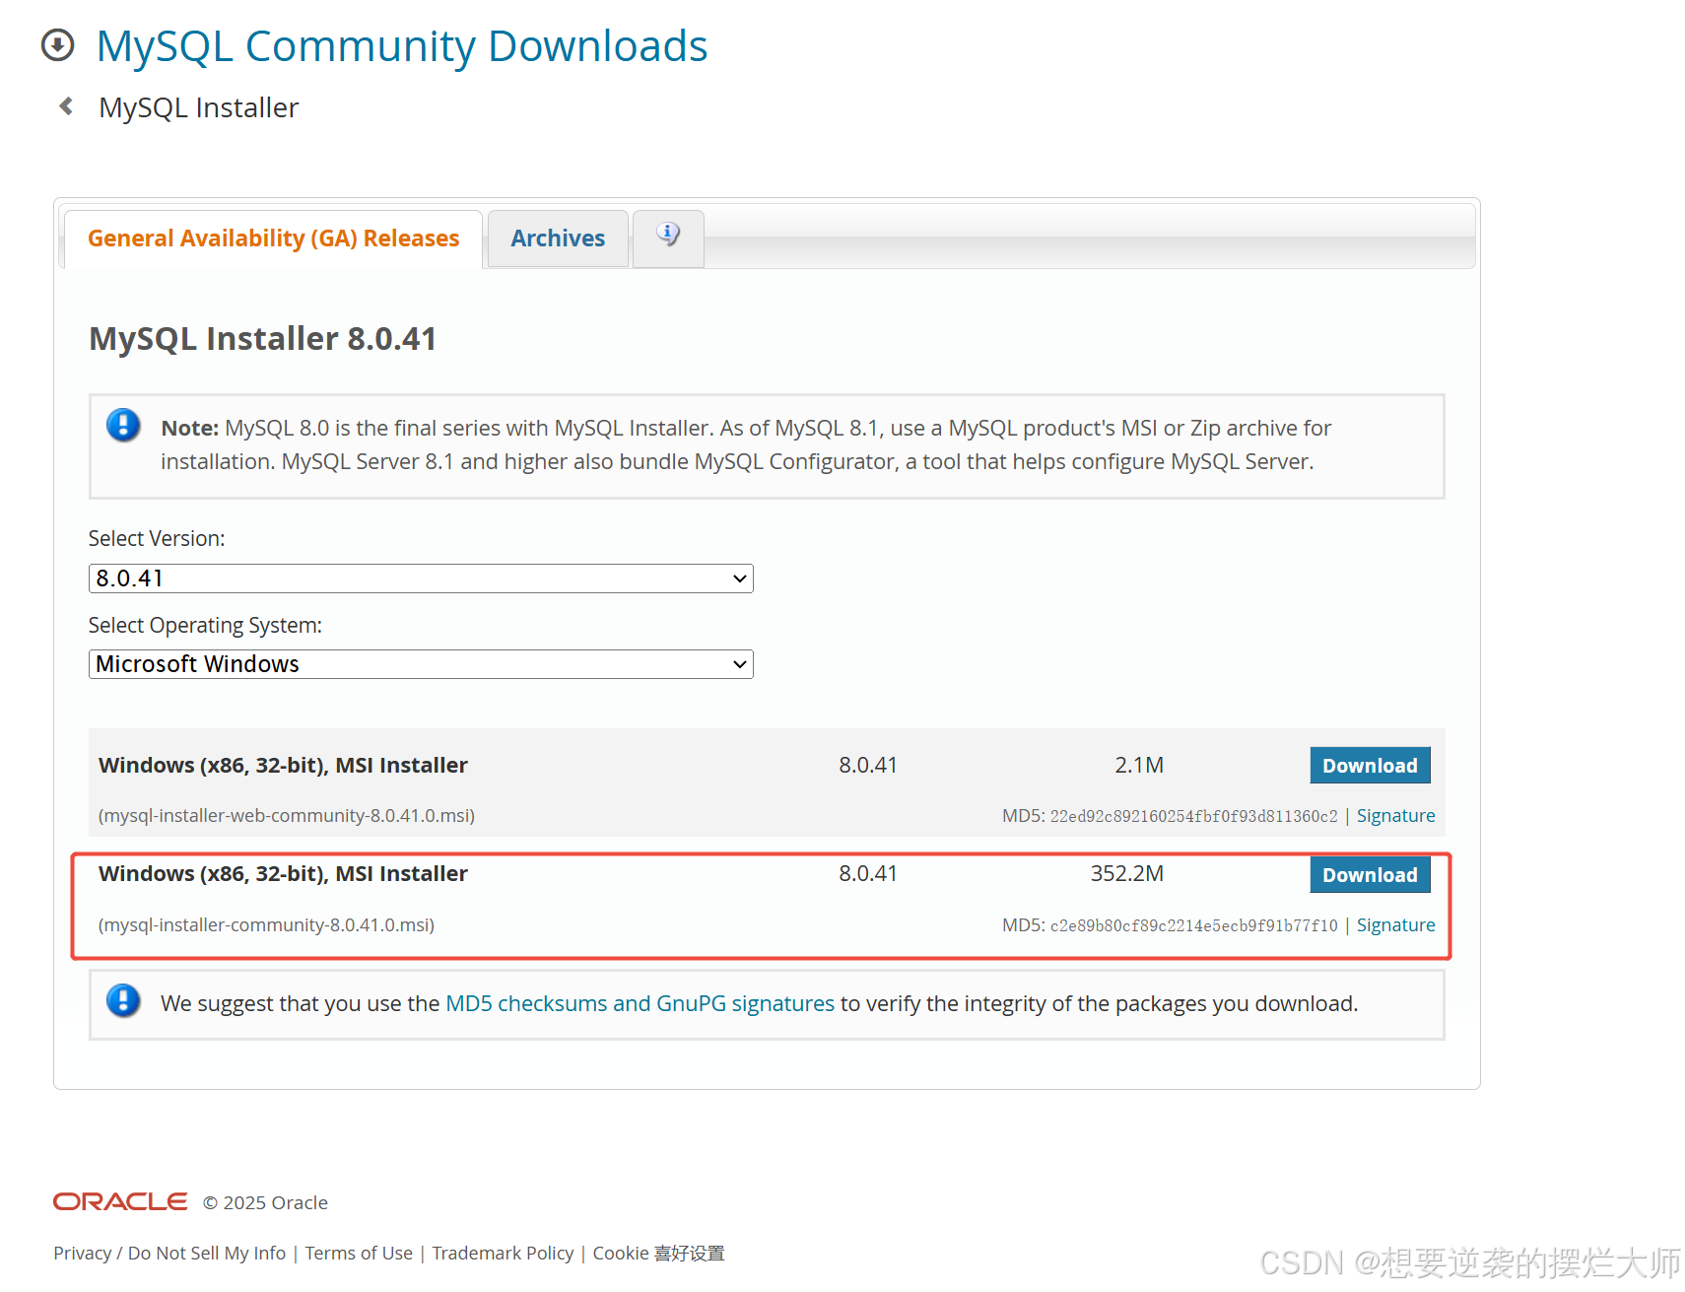The image size is (1685, 1292).
Task: Click the blue exclamation icon beside checksum suggestion
Action: pos(123,1001)
